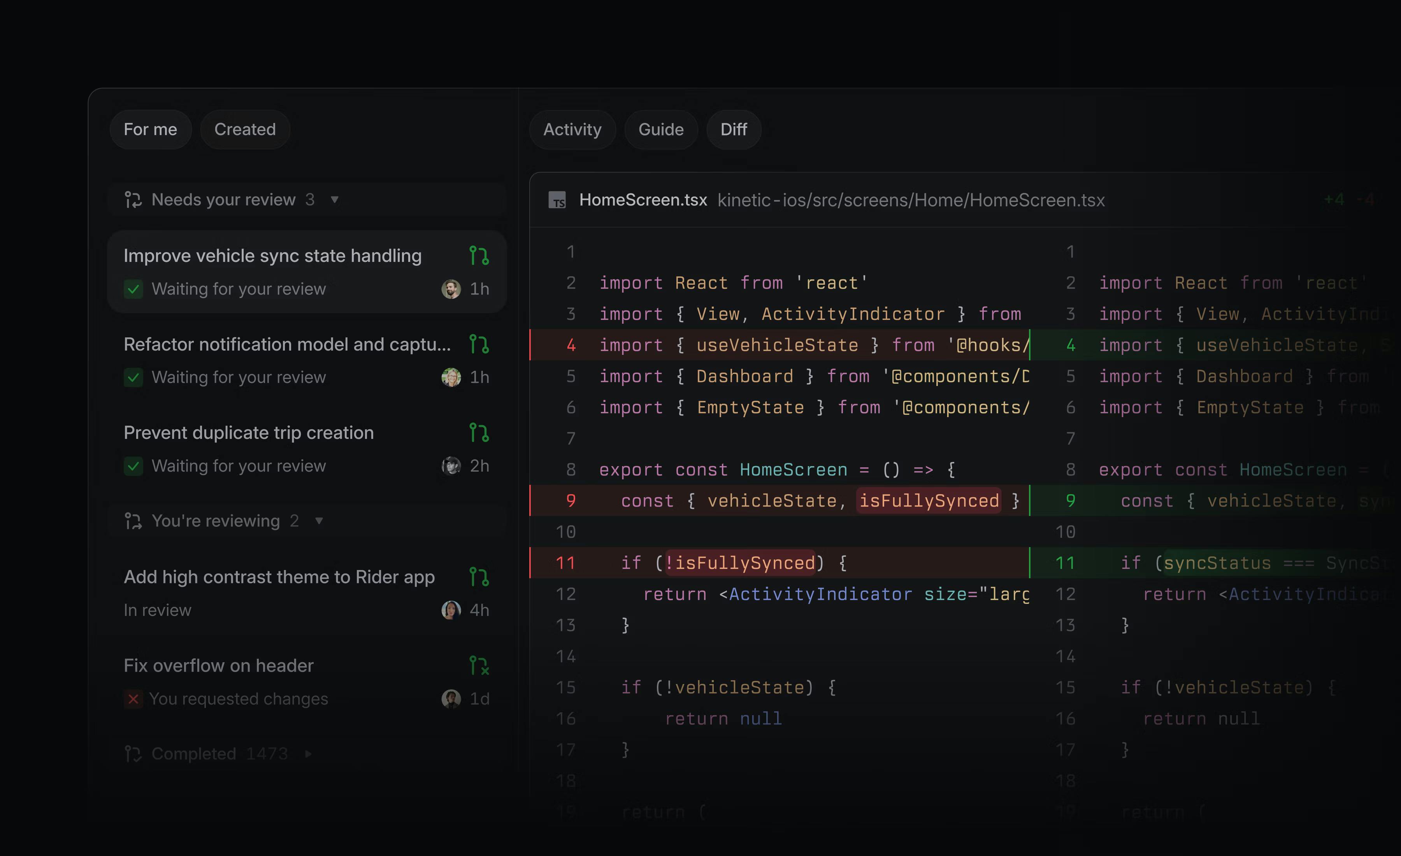
Task: Click added line number 11 in right diff
Action: pos(1066,563)
